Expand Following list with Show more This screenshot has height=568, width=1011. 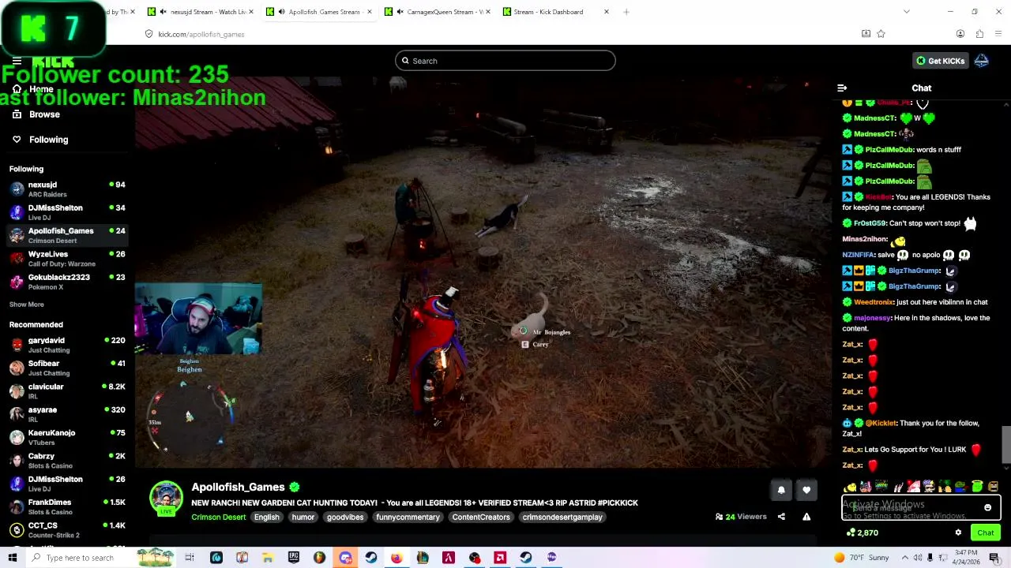(x=26, y=305)
